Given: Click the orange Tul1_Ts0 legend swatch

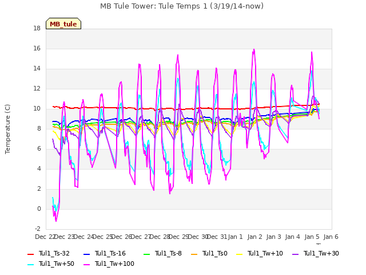Looking at the screenshot, I should click(194, 254).
